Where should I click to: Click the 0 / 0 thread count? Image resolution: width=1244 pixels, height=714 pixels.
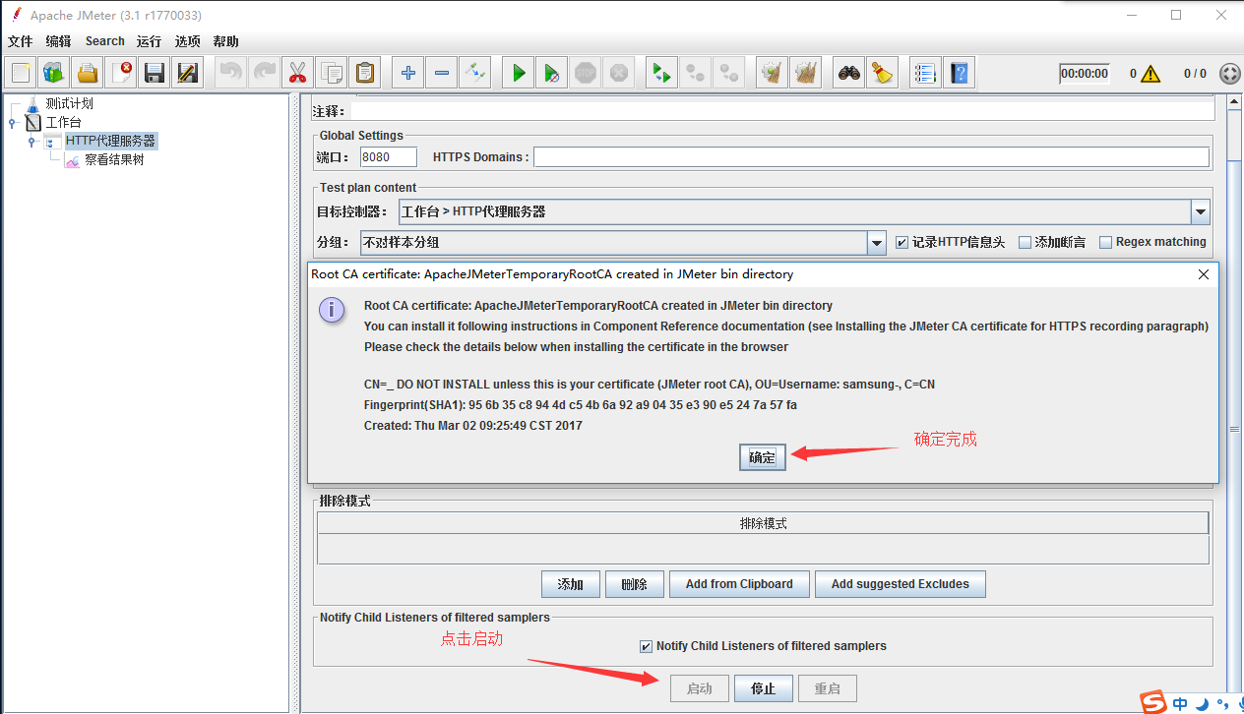click(1195, 74)
